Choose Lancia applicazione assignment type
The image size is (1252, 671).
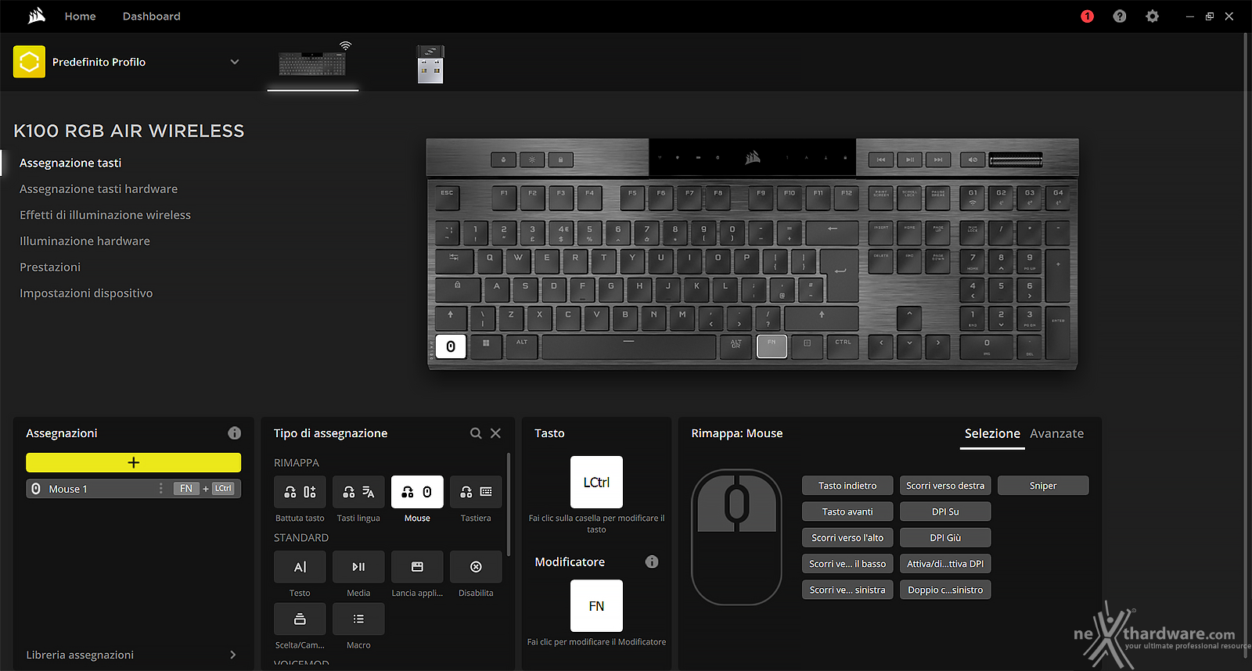(x=417, y=567)
